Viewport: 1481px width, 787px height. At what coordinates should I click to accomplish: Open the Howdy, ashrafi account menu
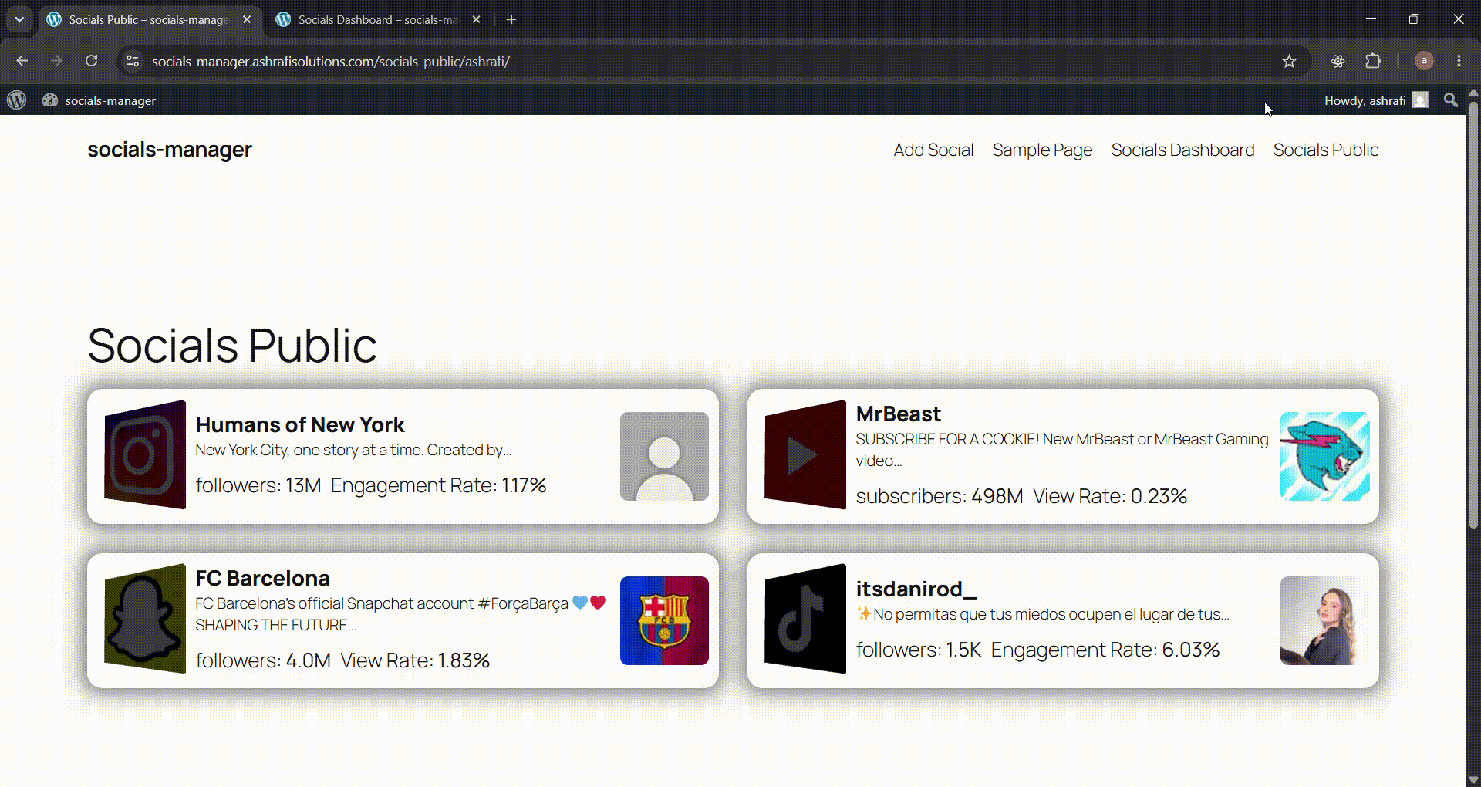click(x=1376, y=100)
